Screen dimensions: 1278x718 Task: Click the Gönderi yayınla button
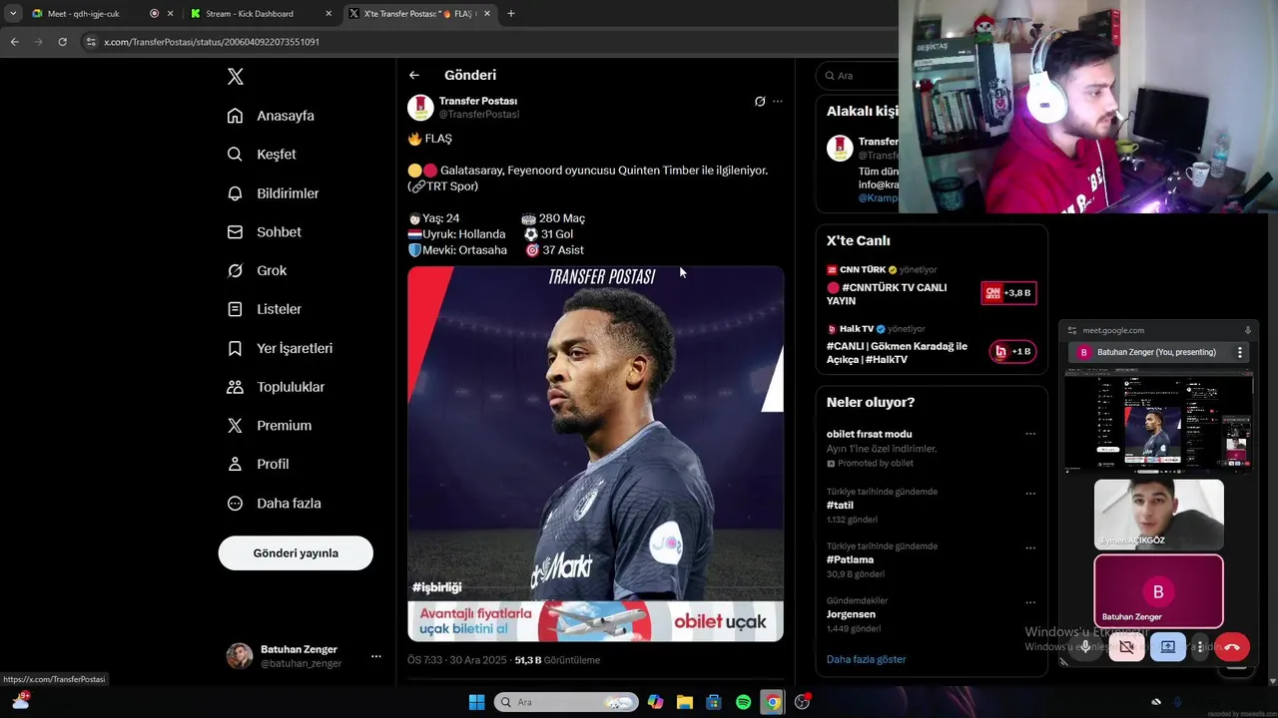(296, 552)
